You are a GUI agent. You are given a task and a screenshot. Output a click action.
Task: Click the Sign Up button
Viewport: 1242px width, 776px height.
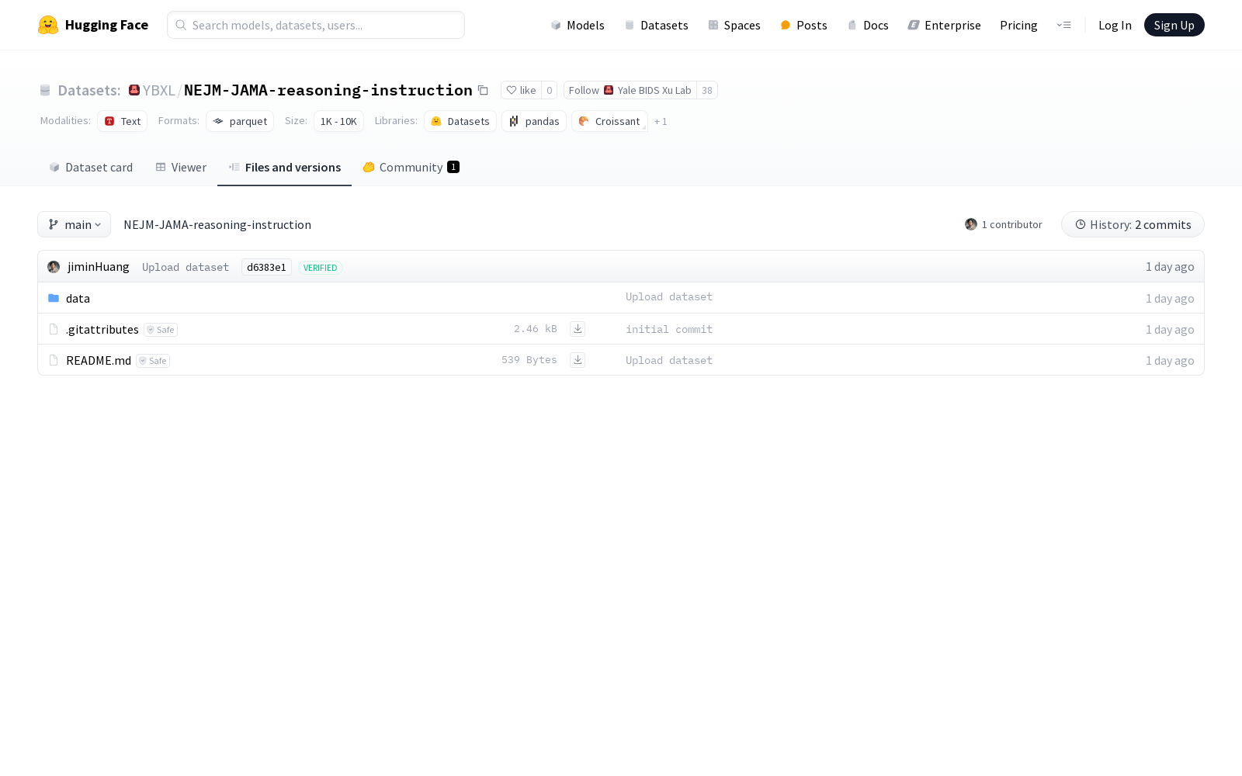(x=1174, y=26)
